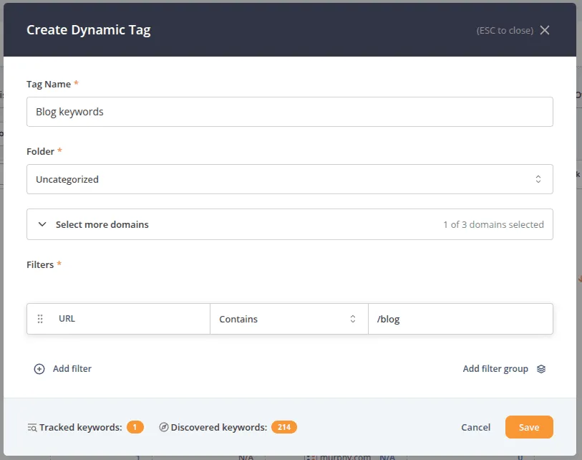Click the Create Dynamic Tag title
582x460 pixels.
(x=88, y=30)
